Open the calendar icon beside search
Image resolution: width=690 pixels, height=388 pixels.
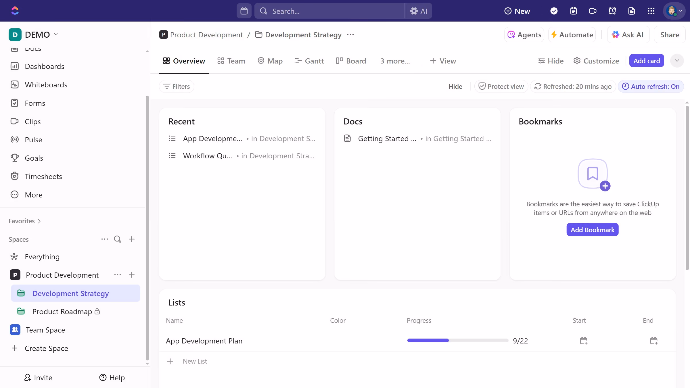pos(244,11)
